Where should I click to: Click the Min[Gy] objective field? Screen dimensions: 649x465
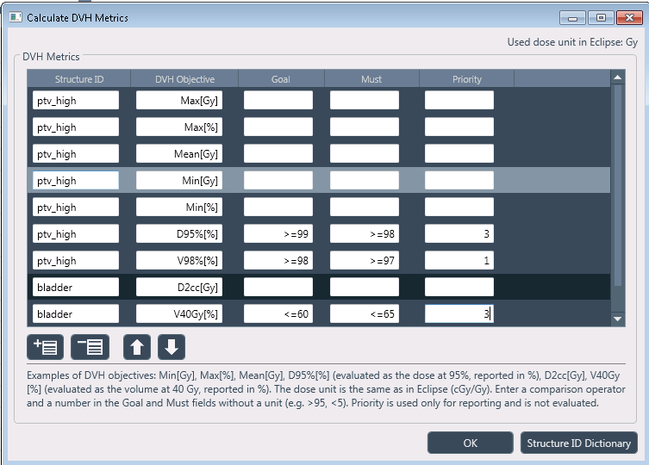click(179, 180)
